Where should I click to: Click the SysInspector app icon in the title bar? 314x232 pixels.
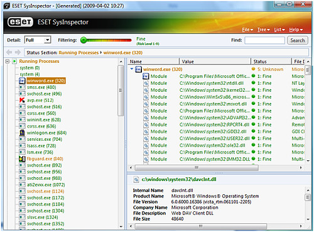point(7,6)
